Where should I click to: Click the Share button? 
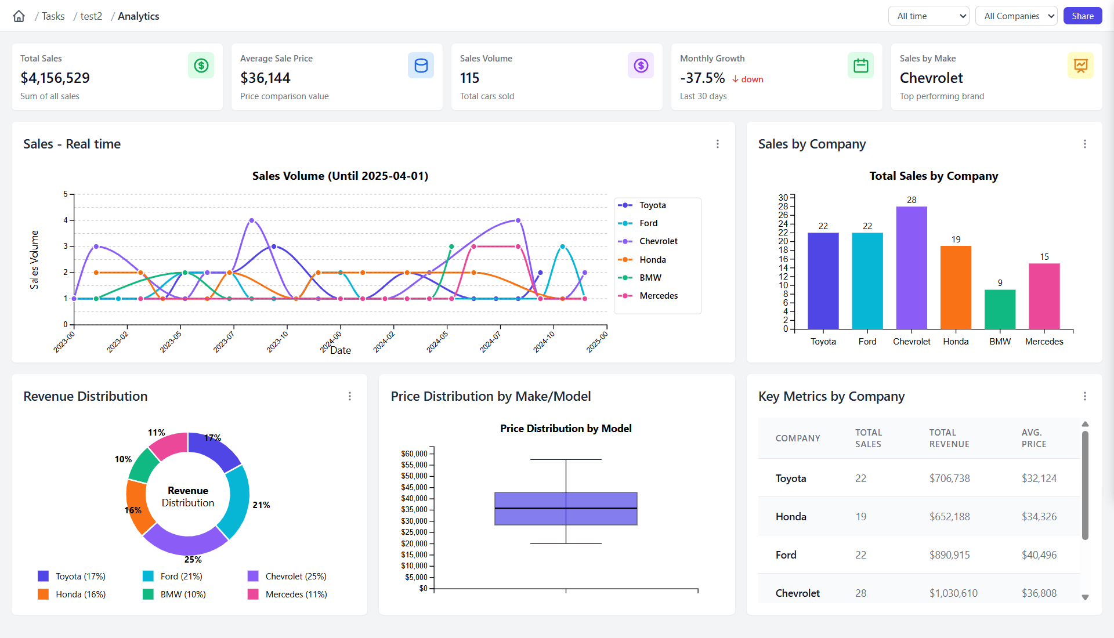(1083, 16)
